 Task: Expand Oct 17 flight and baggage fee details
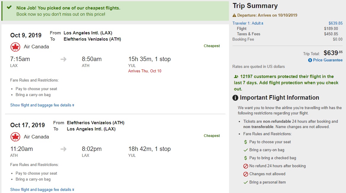(42, 189)
